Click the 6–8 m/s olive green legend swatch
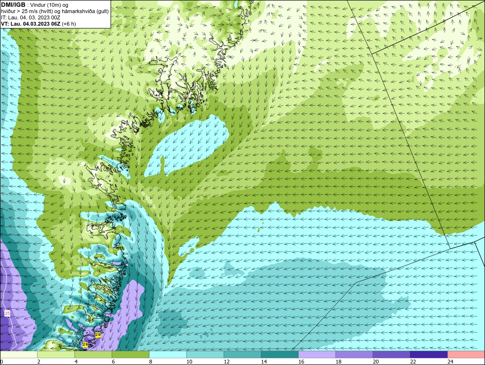The width and height of the screenshot is (485, 365). tap(130, 354)
